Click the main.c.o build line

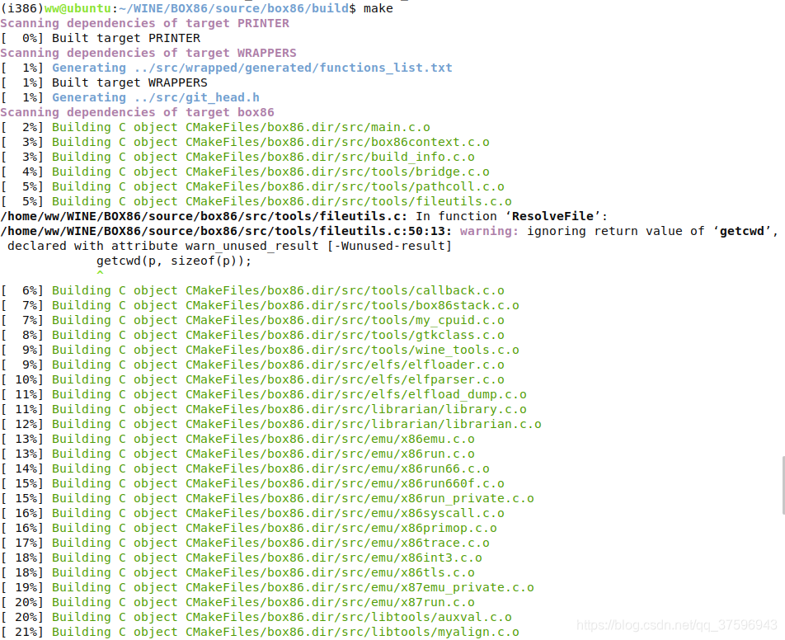click(x=215, y=127)
